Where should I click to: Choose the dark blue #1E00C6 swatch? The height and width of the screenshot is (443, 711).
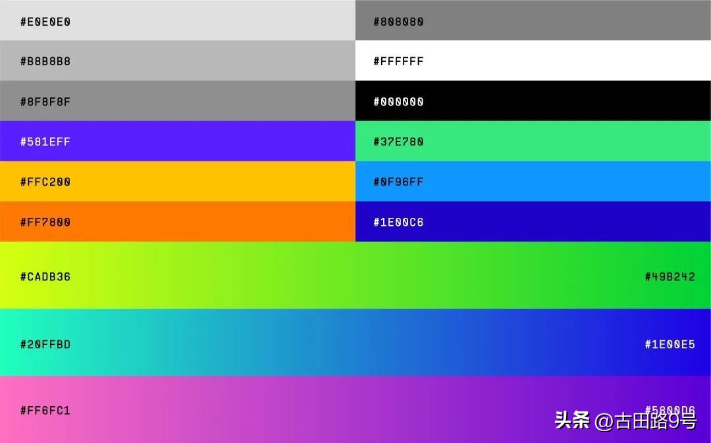(533, 221)
